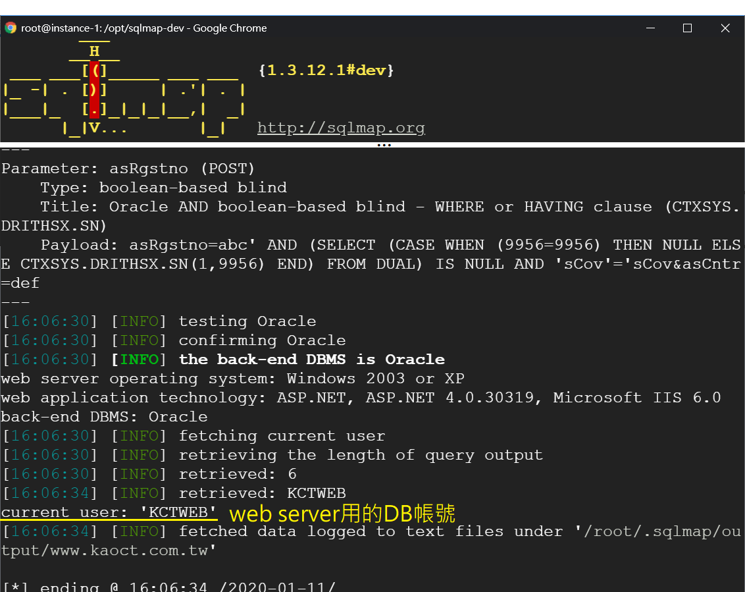Click 'retrieving the length of query output' line
This screenshot has width=745, height=592.
point(272,455)
